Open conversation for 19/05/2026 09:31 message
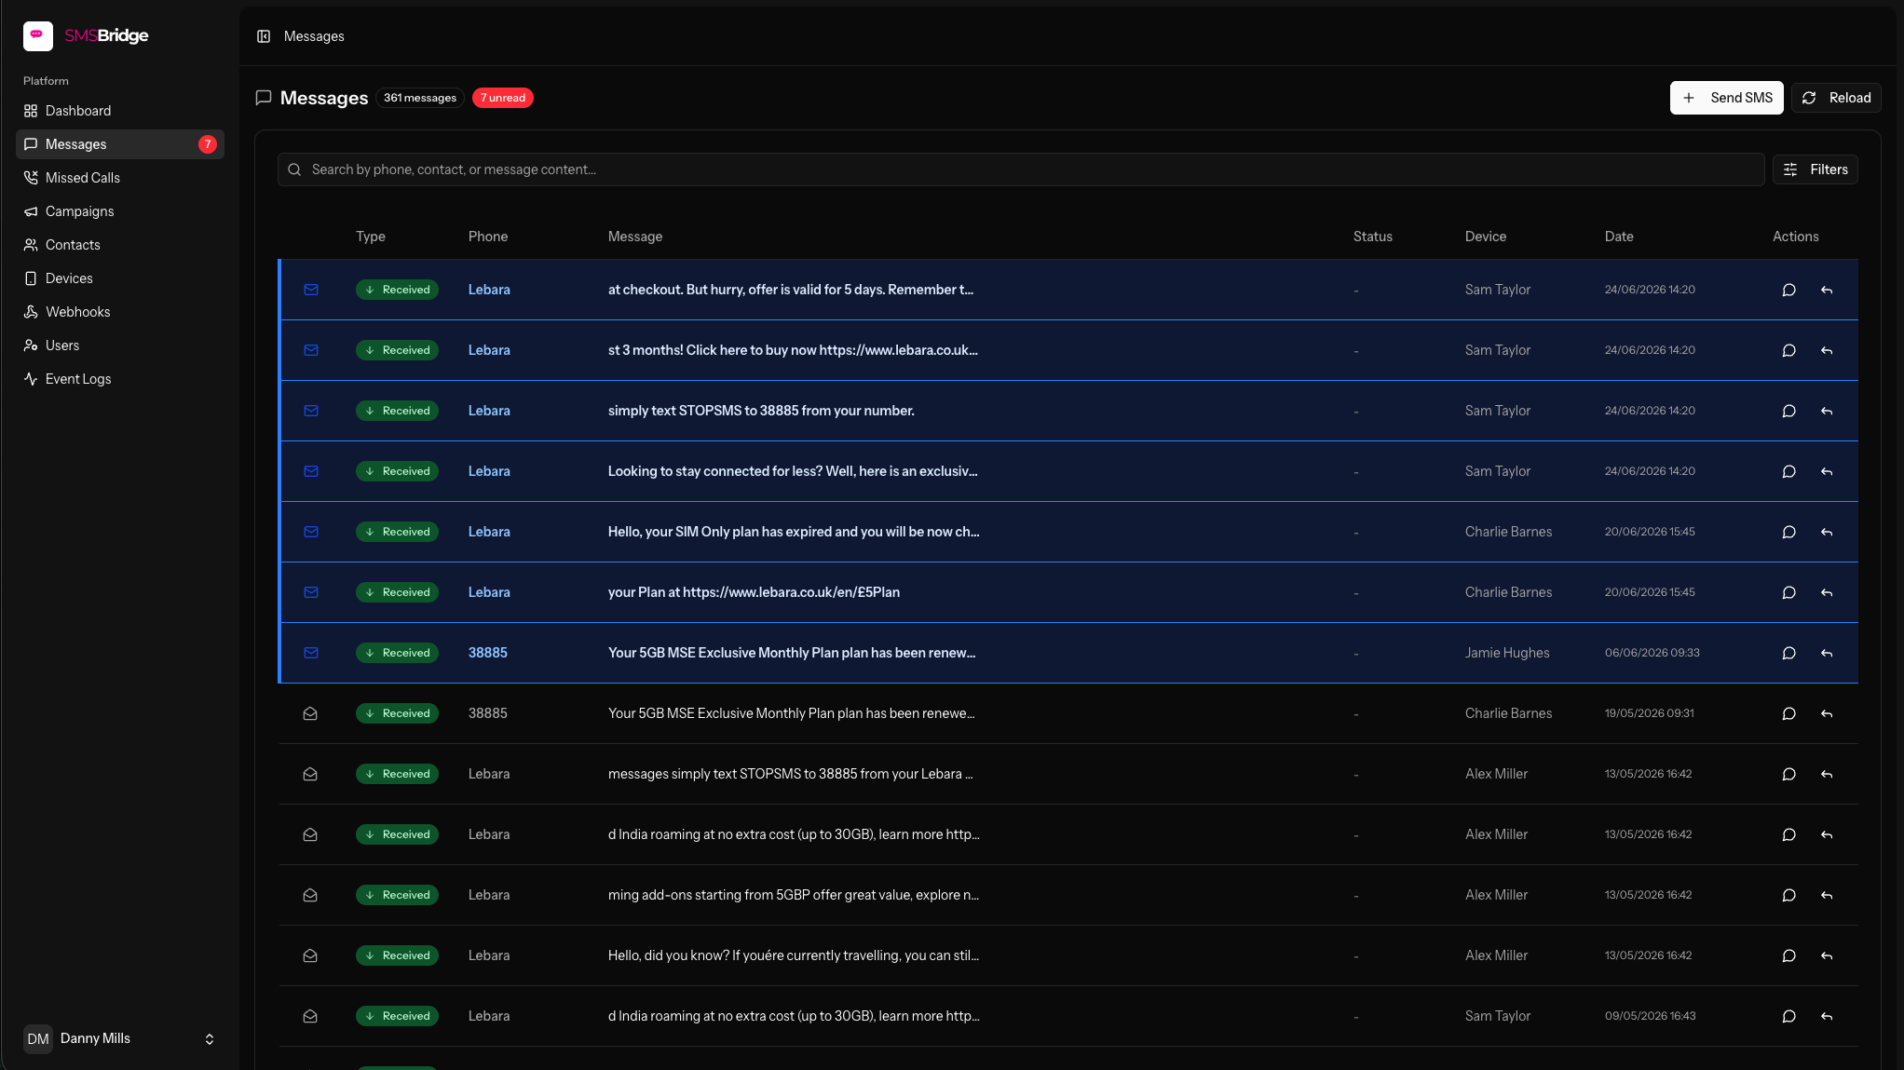This screenshot has width=1904, height=1070. point(1788,713)
